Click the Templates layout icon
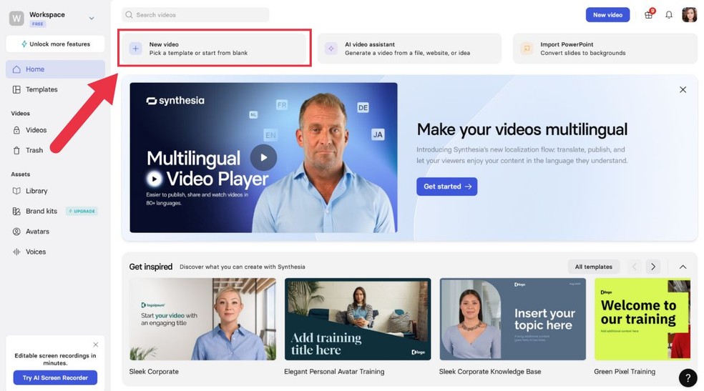704x391 pixels. coord(16,89)
